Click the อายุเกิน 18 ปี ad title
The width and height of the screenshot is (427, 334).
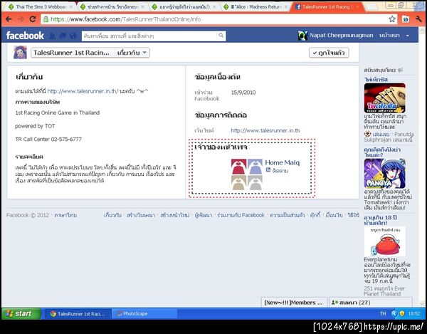point(381,220)
